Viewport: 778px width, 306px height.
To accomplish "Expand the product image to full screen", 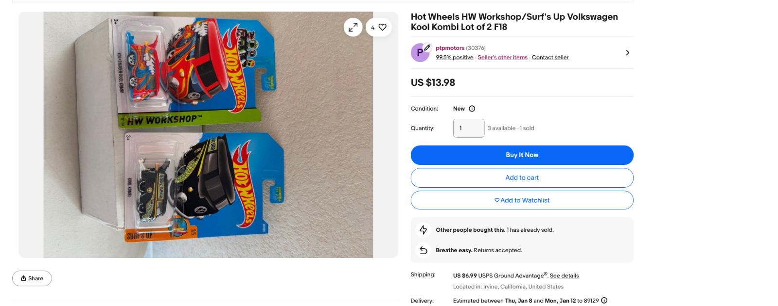I will pyautogui.click(x=353, y=27).
